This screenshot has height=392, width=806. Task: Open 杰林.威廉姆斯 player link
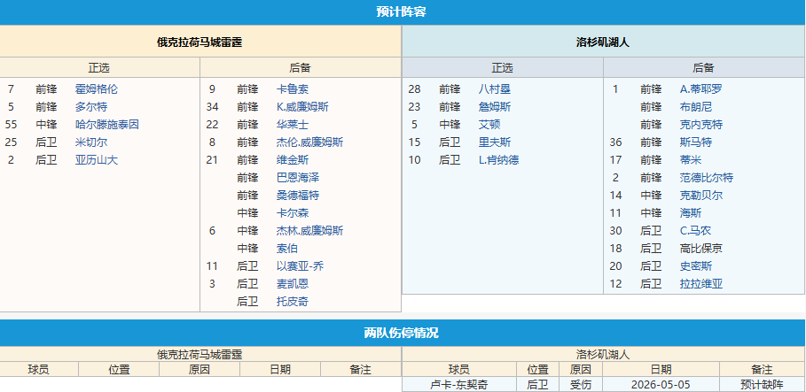click(310, 231)
